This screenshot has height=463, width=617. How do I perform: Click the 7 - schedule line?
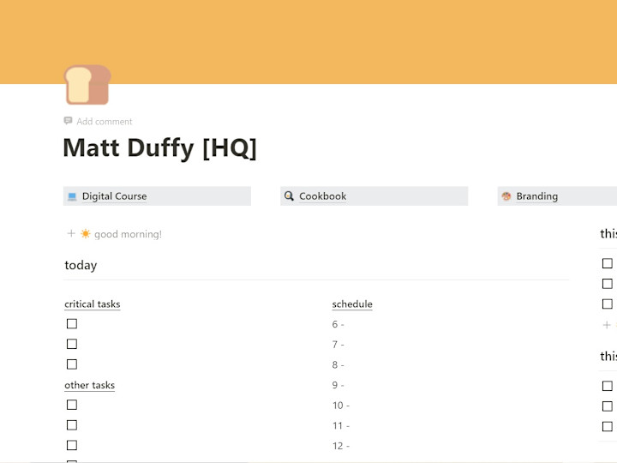338,345
